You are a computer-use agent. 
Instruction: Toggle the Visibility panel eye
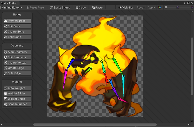tap(126, 8)
